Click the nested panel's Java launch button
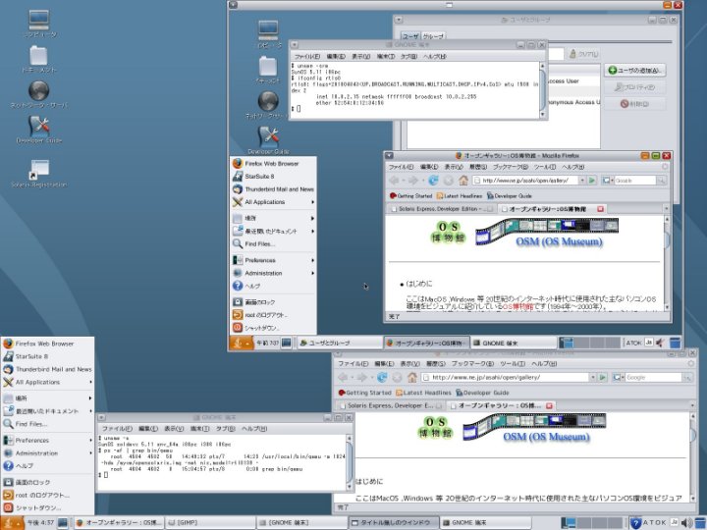The image size is (707, 530). 242,343
